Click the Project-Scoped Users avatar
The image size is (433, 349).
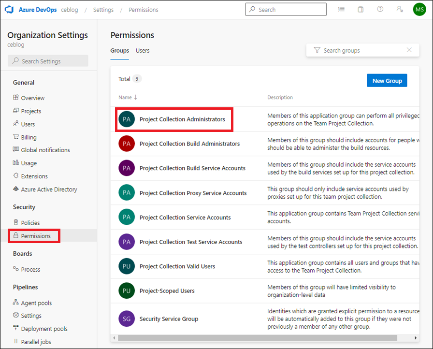click(x=127, y=291)
